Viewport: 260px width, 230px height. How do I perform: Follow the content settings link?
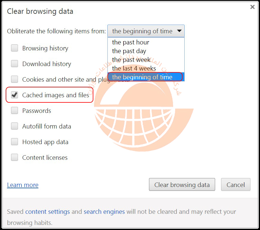(x=48, y=212)
